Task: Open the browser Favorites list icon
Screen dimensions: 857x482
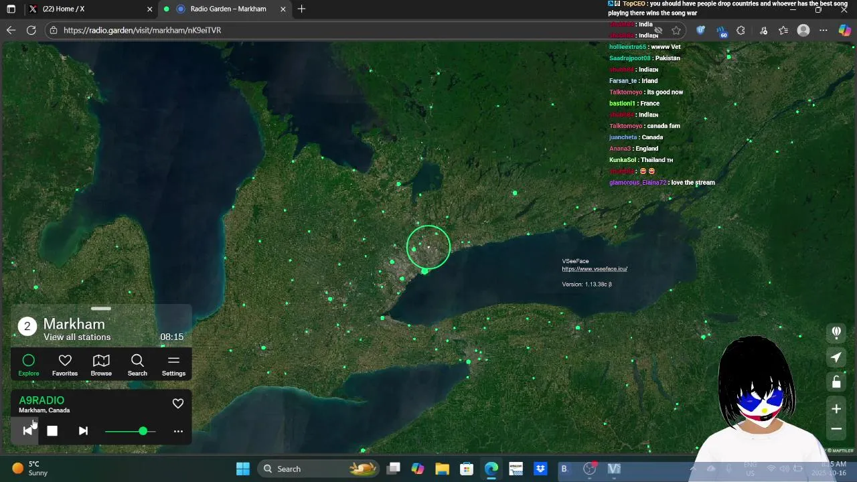Action: (x=783, y=30)
